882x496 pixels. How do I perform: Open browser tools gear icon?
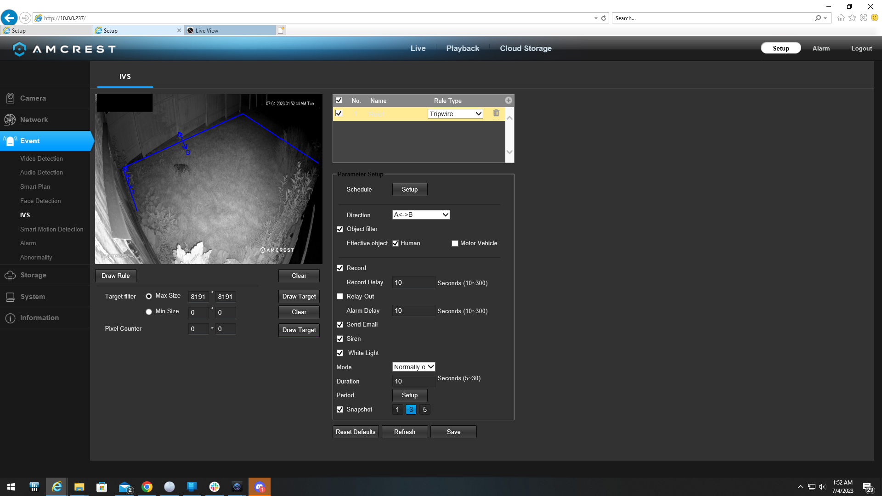tap(864, 18)
